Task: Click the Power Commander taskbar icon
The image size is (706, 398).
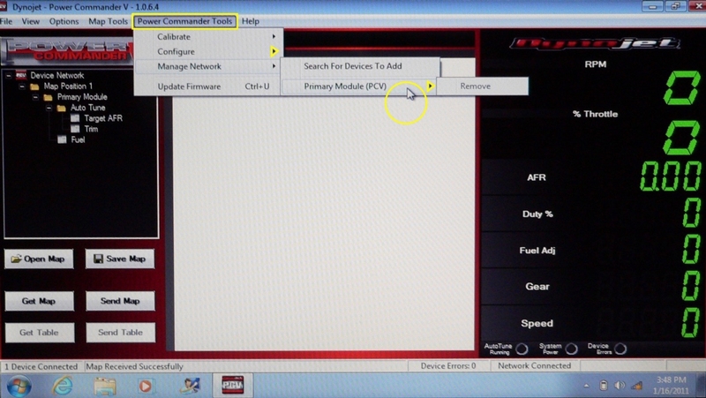Action: pos(230,385)
